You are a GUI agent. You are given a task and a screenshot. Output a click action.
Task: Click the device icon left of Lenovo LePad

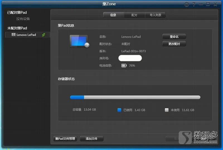pos(13,35)
